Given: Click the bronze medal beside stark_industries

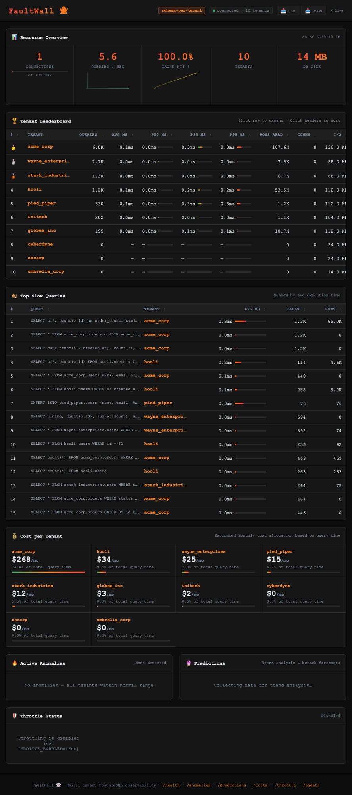Looking at the screenshot, I should tap(13, 176).
